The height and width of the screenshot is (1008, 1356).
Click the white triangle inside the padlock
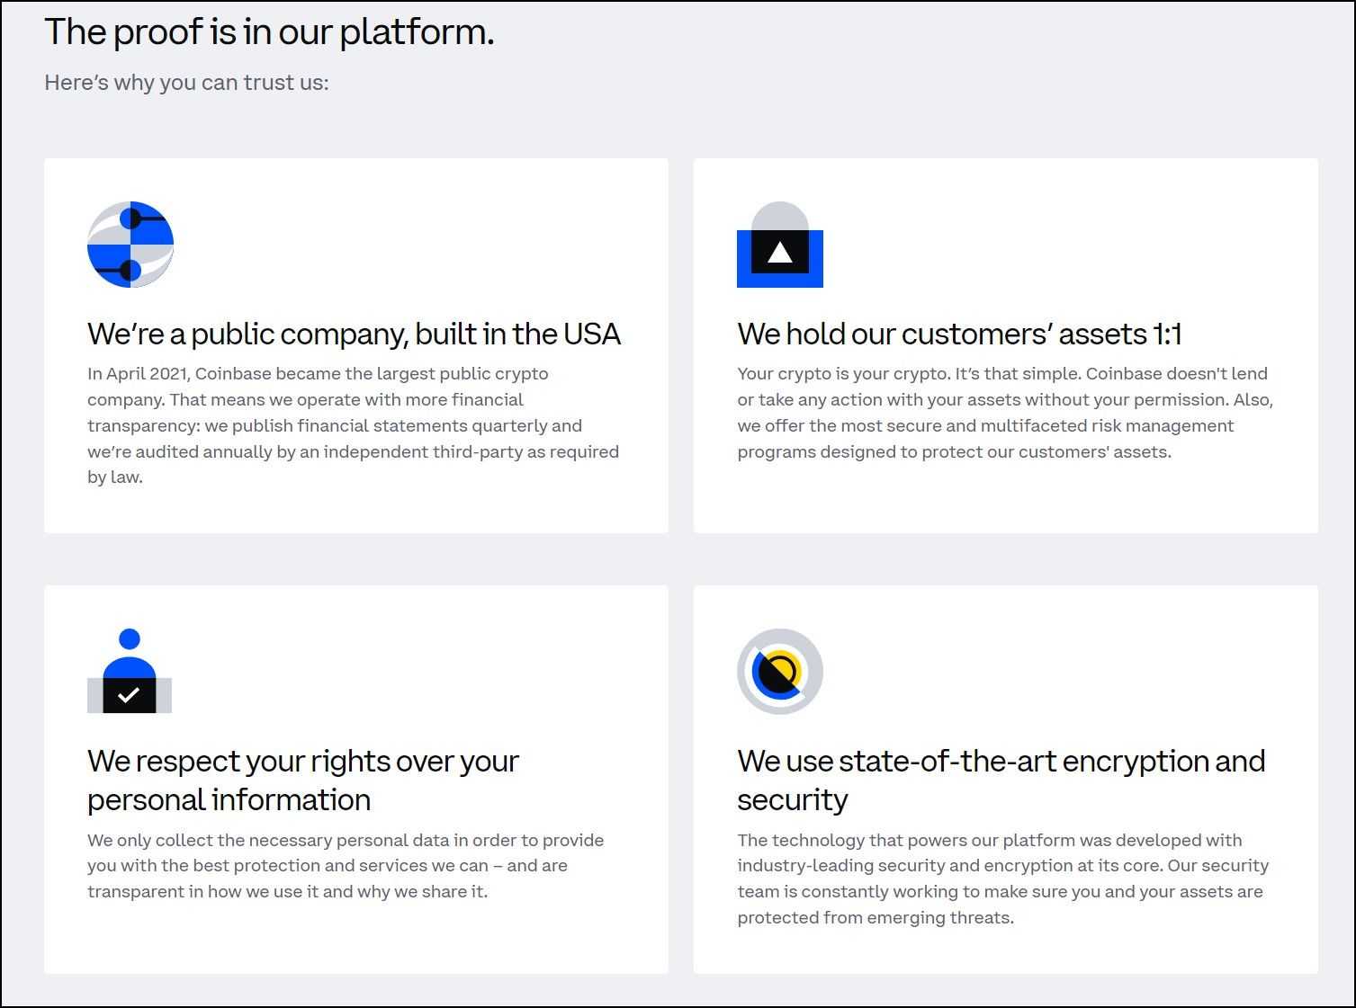pyautogui.click(x=779, y=253)
